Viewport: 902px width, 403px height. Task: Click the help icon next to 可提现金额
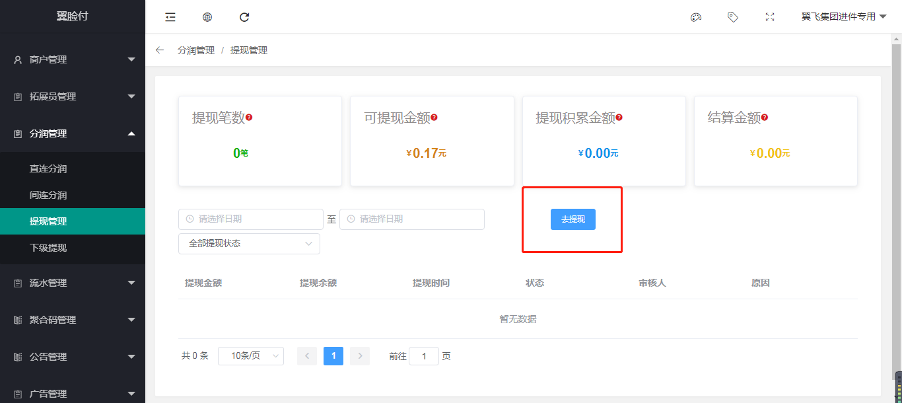[434, 118]
